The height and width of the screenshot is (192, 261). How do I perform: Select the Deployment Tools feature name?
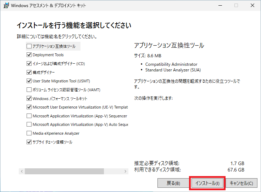tap(48, 55)
